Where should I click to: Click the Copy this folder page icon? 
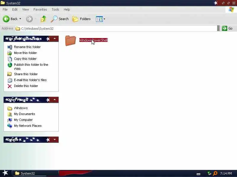(x=10, y=59)
